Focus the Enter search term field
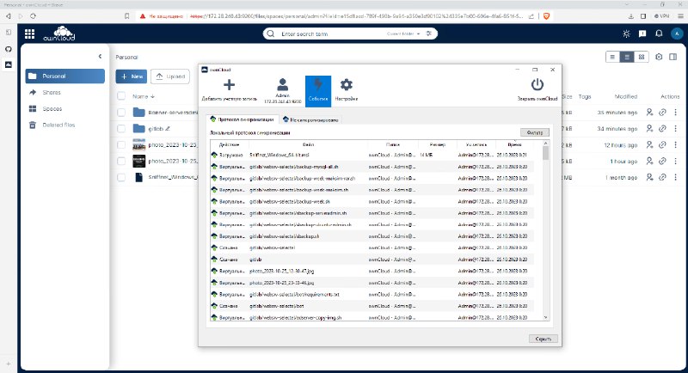 tap(331, 34)
